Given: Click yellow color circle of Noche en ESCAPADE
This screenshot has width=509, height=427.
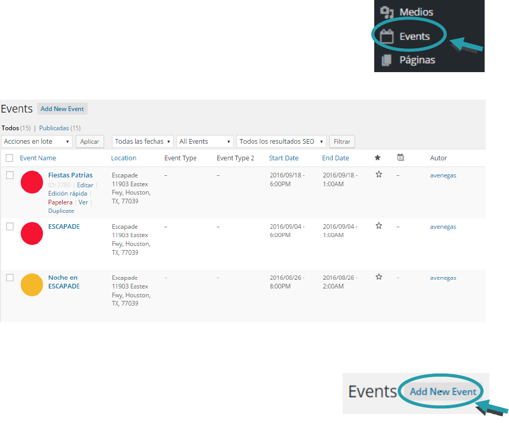Looking at the screenshot, I should point(32,285).
